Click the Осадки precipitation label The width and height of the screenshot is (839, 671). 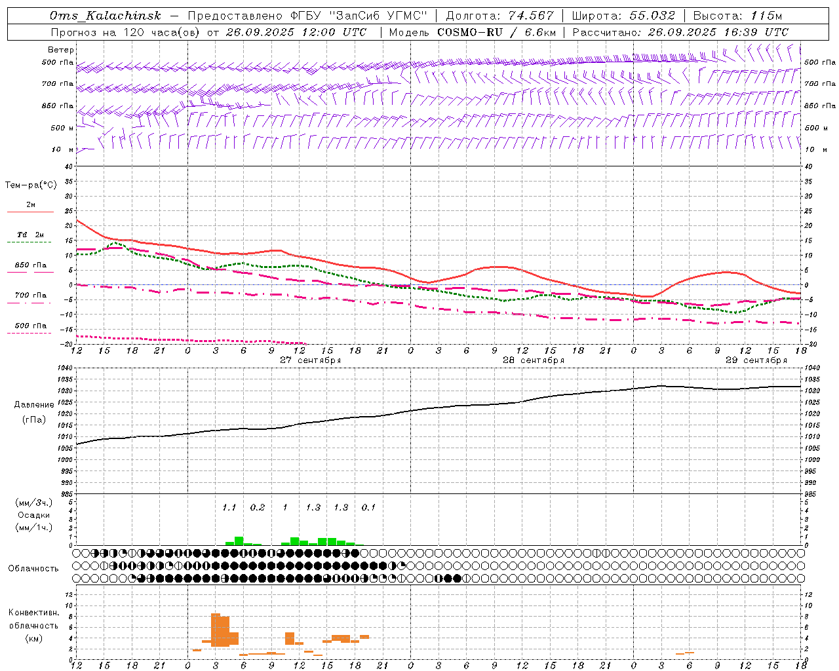[33, 515]
